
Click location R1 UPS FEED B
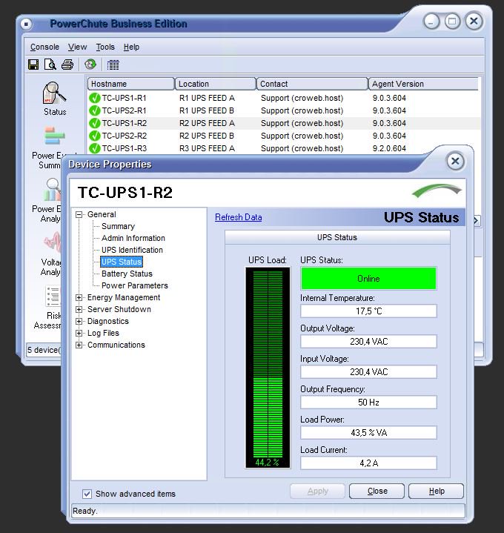(207, 110)
